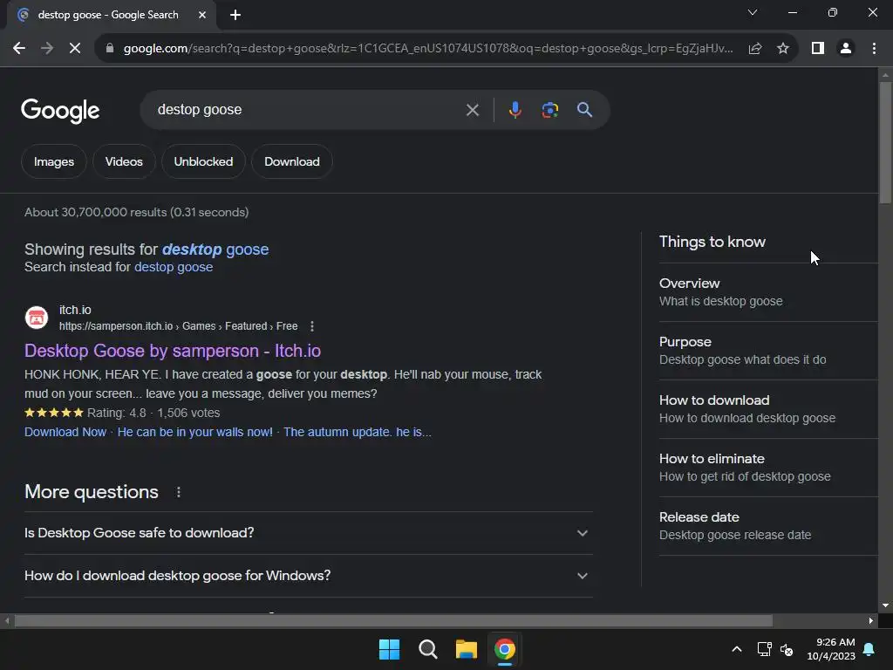Search instead for destop goose
893x670 pixels.
click(174, 267)
